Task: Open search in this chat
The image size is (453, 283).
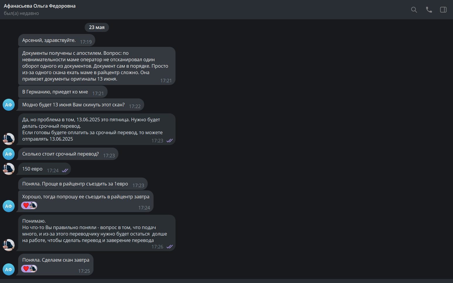Action: coord(414,10)
